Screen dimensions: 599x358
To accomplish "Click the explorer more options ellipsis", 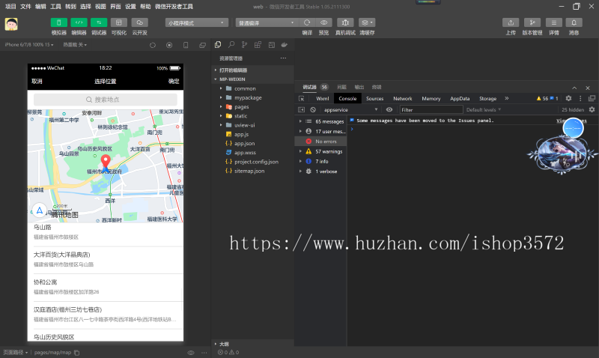I will (x=283, y=58).
